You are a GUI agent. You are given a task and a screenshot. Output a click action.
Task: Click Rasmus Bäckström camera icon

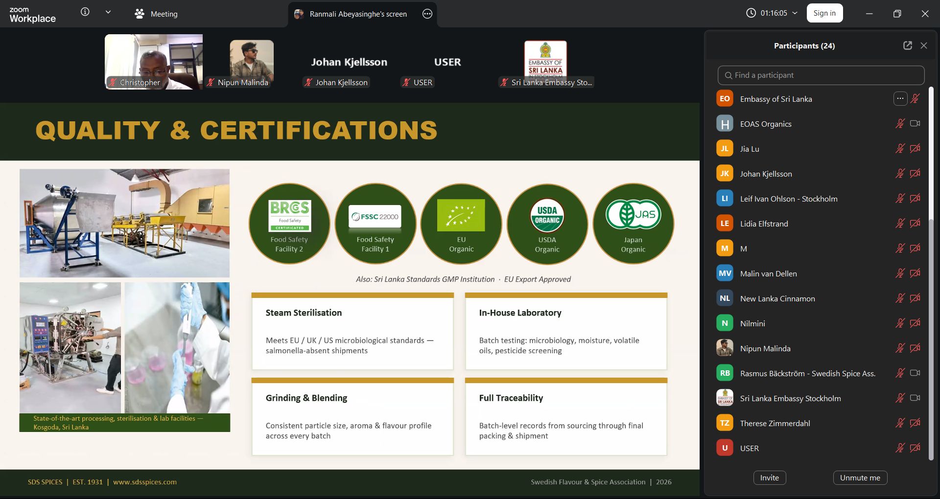click(915, 373)
